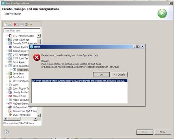Select the bundle activation error line
Image resolution: width=174 pixels, height=139 pixels.
pyautogui.click(x=80, y=81)
